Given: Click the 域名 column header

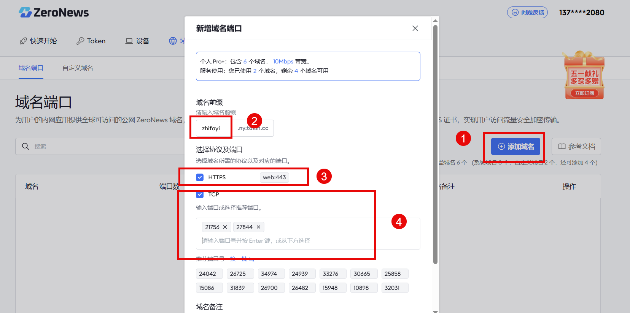Looking at the screenshot, I should point(32,187).
